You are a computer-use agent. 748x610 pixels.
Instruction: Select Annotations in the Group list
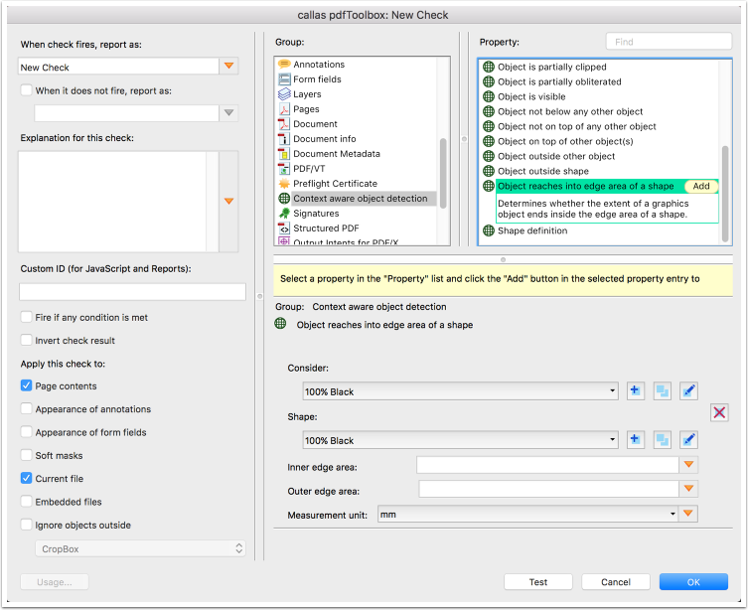(x=319, y=65)
